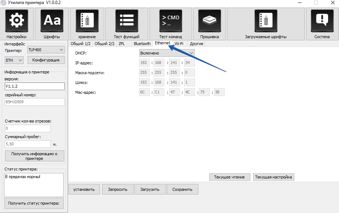Switch to the Wi-Fi tab
This screenshot has width=339, height=213.
click(179, 44)
